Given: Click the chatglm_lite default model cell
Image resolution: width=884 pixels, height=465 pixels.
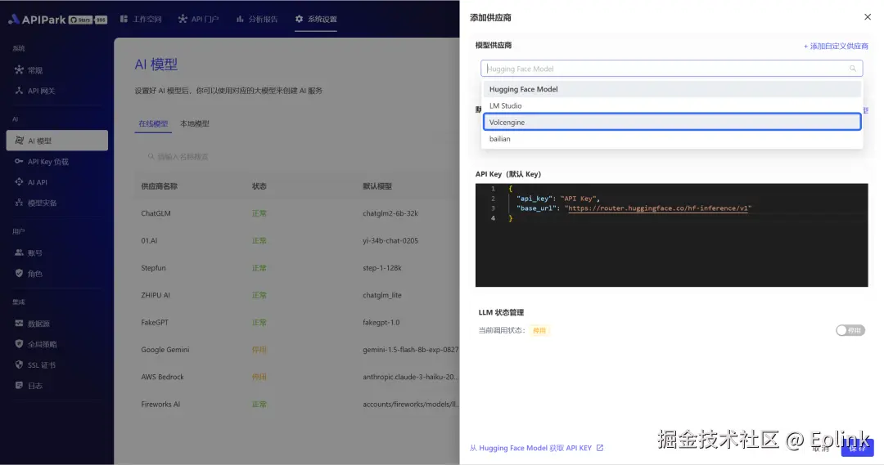Looking at the screenshot, I should click(x=381, y=295).
